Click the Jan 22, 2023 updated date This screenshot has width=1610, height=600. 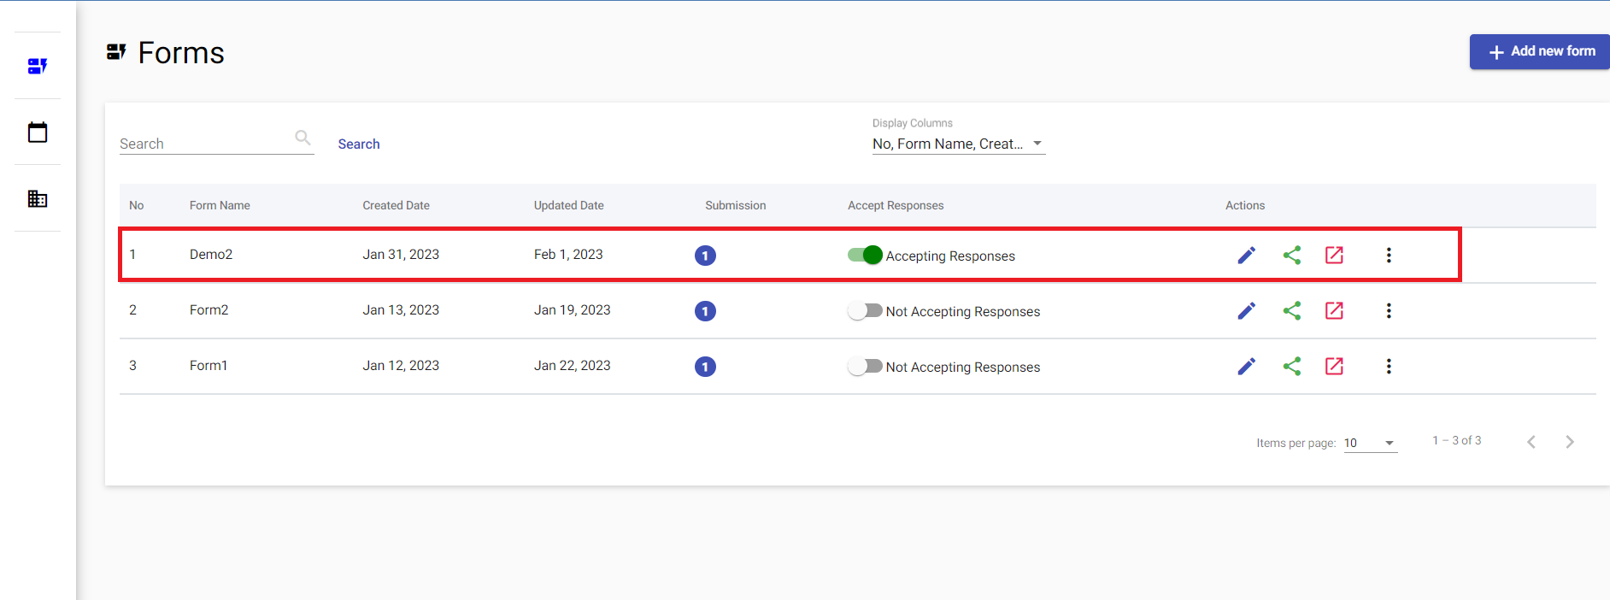click(x=573, y=366)
